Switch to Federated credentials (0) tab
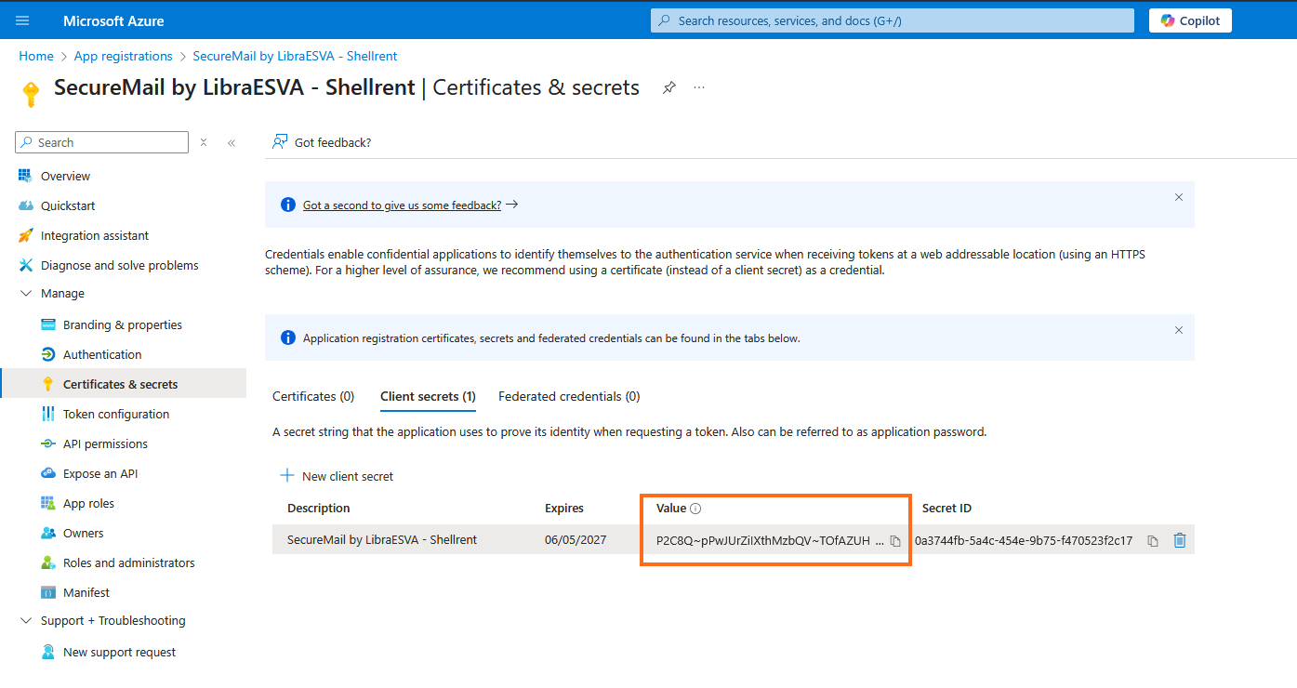The width and height of the screenshot is (1297, 688). tap(569, 396)
